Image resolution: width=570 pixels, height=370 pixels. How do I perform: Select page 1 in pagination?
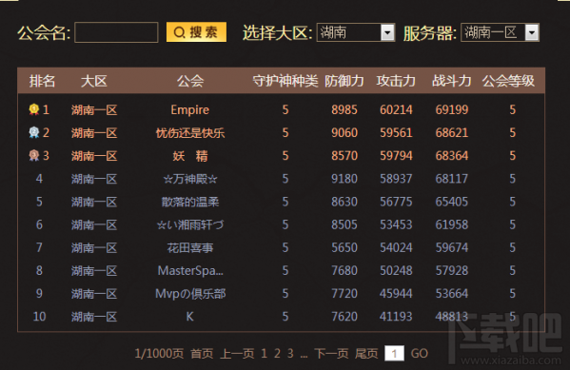pyautogui.click(x=264, y=353)
